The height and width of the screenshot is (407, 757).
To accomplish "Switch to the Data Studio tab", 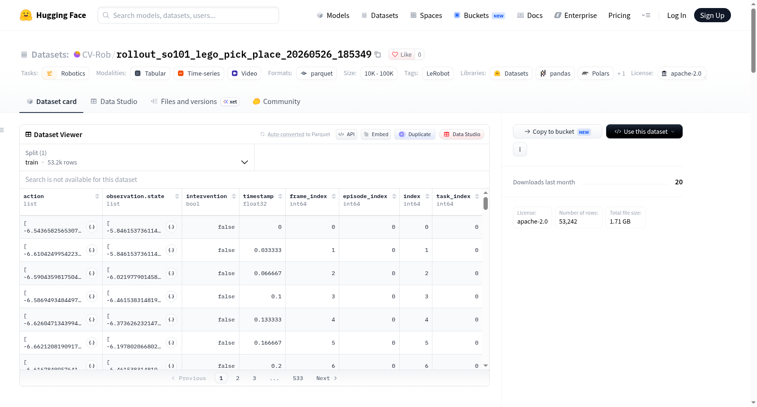I will (114, 102).
